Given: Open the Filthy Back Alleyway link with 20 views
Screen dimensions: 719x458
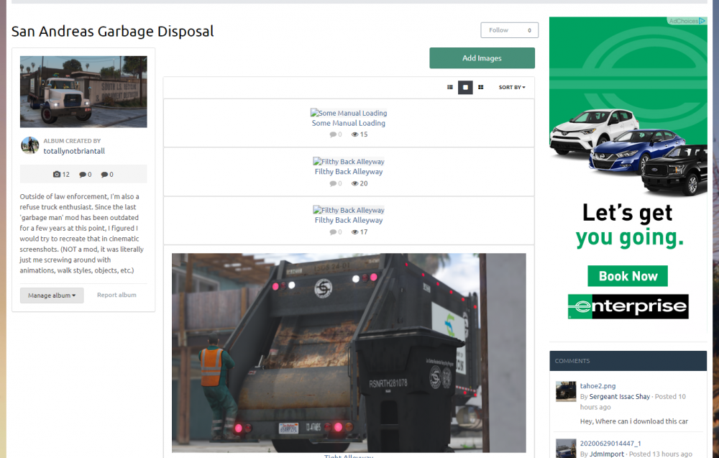Looking at the screenshot, I should point(349,171).
